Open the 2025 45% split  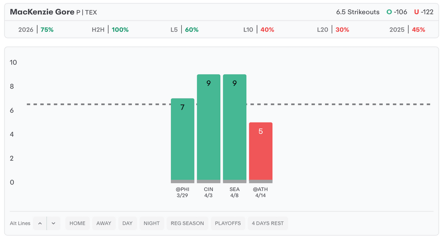407,30
